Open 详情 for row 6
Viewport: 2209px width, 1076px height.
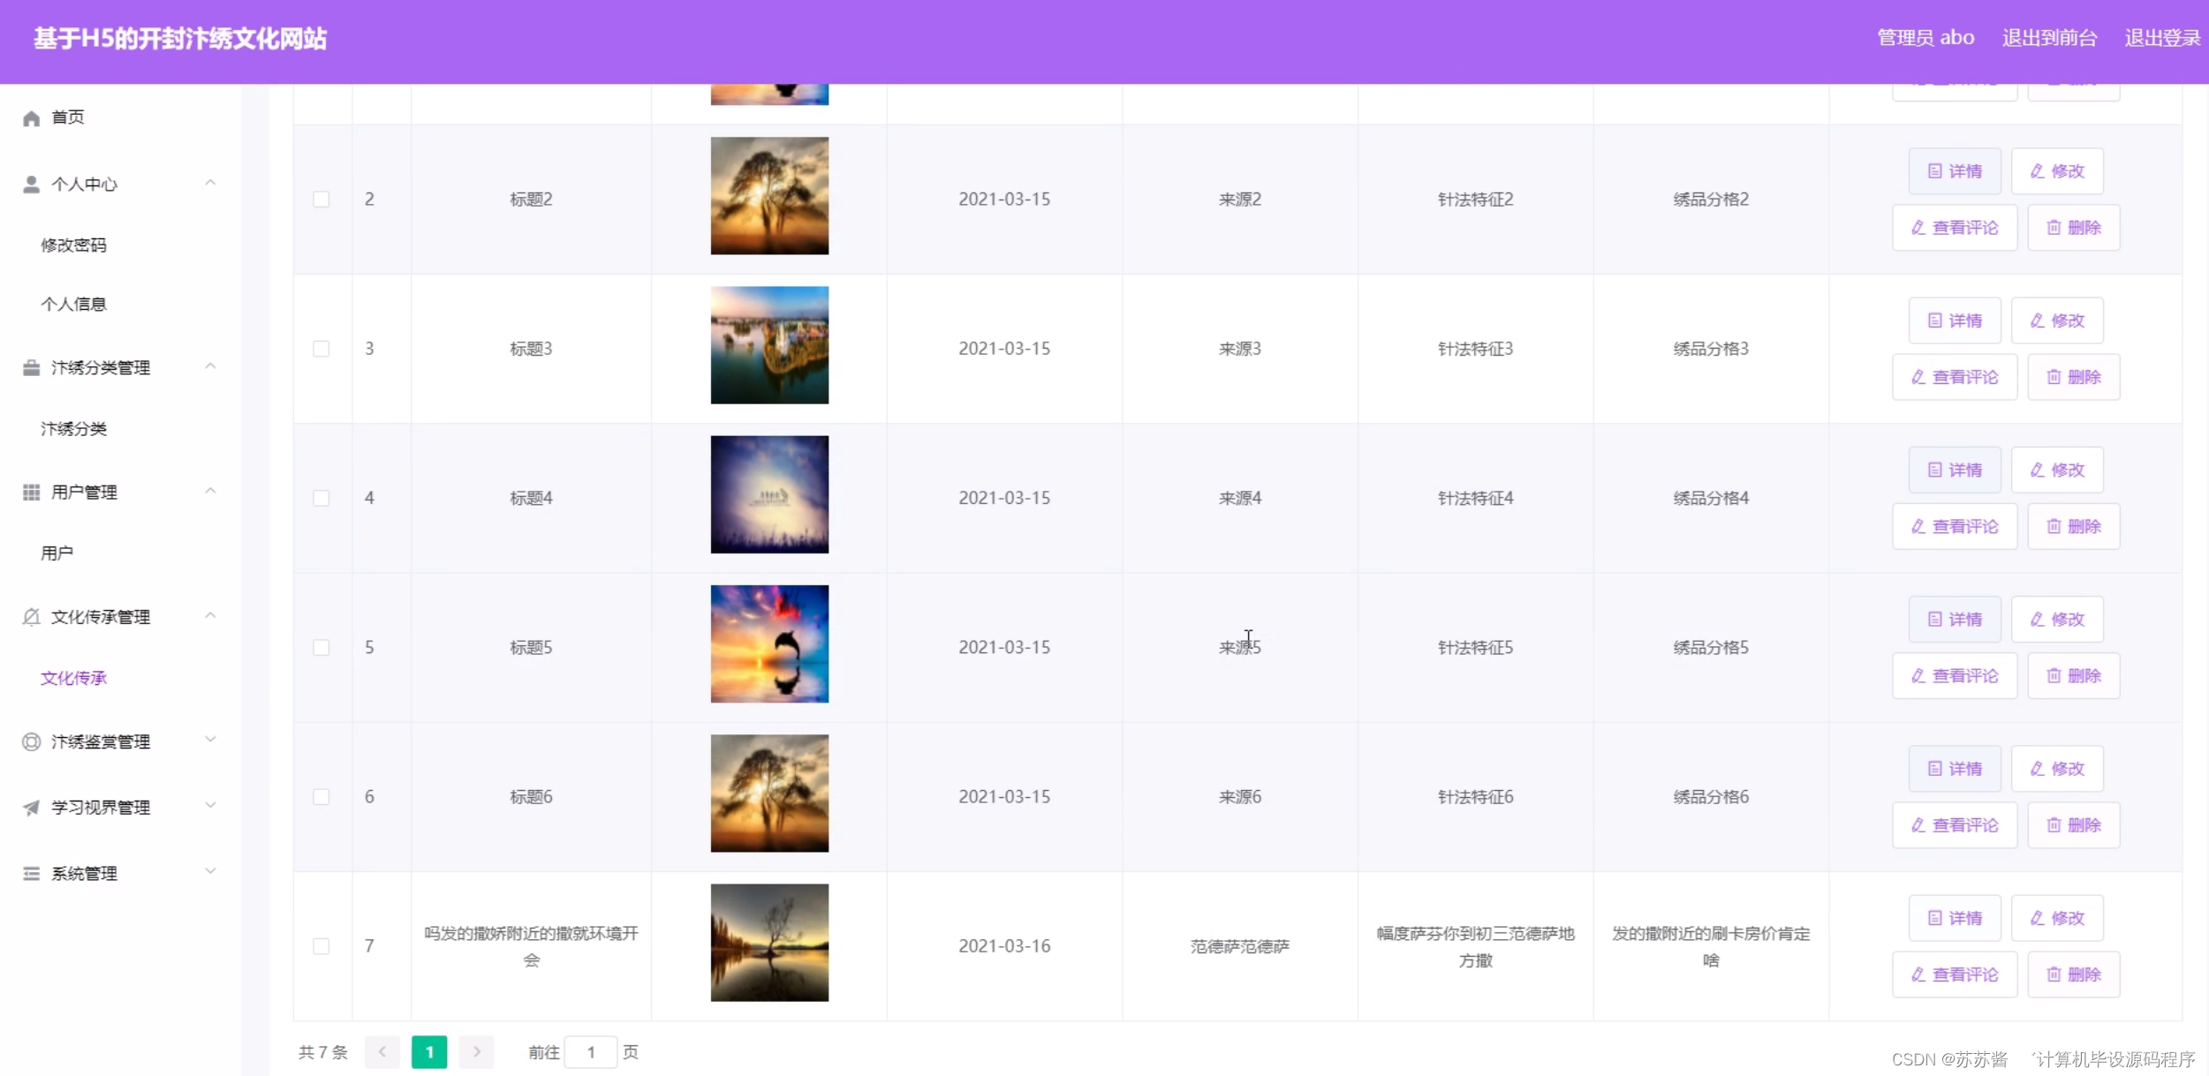point(1955,768)
